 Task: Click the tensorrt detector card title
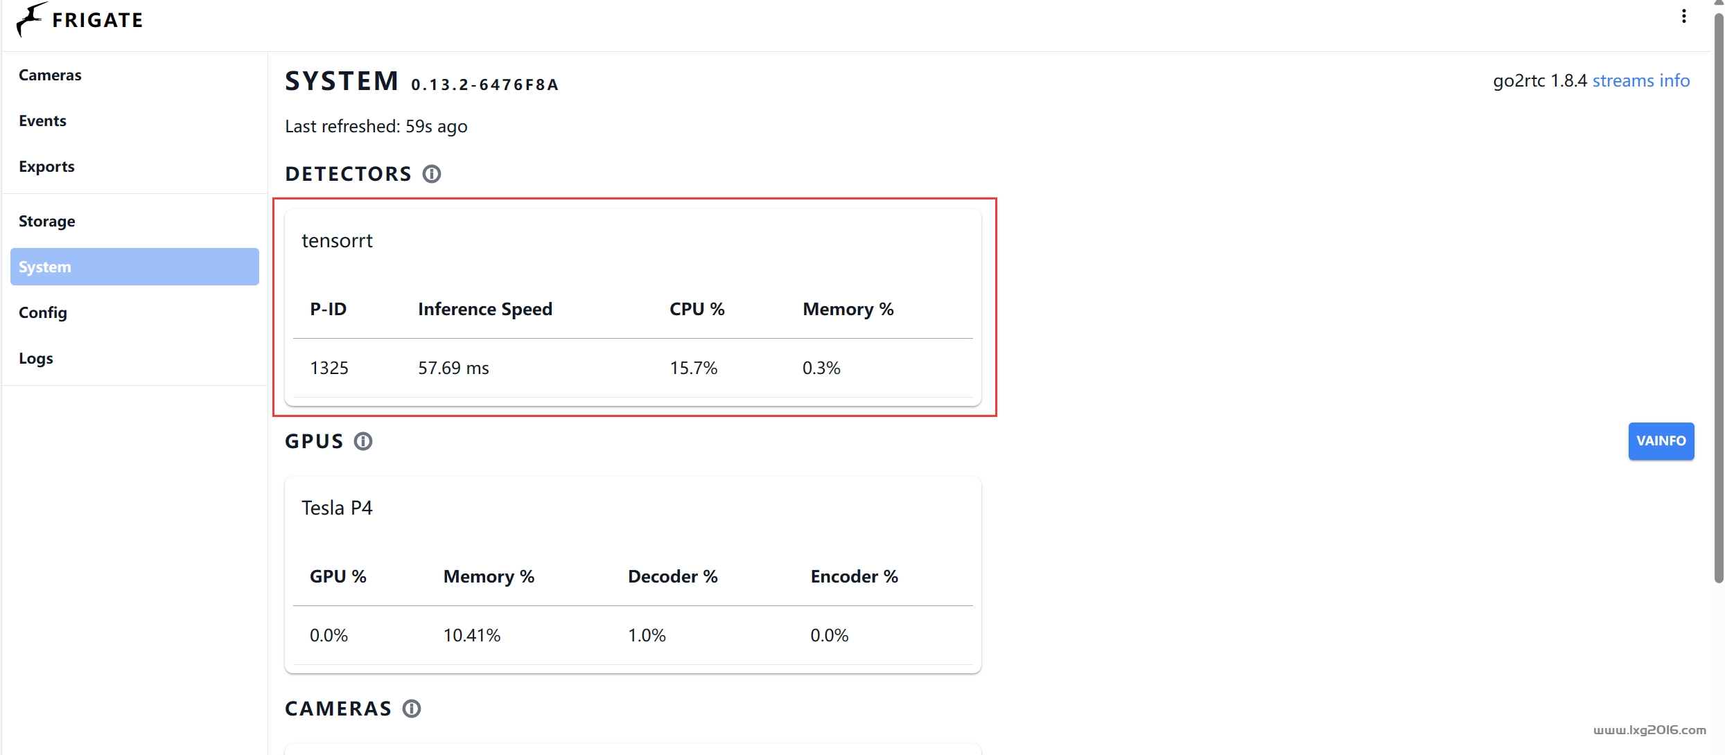[337, 240]
